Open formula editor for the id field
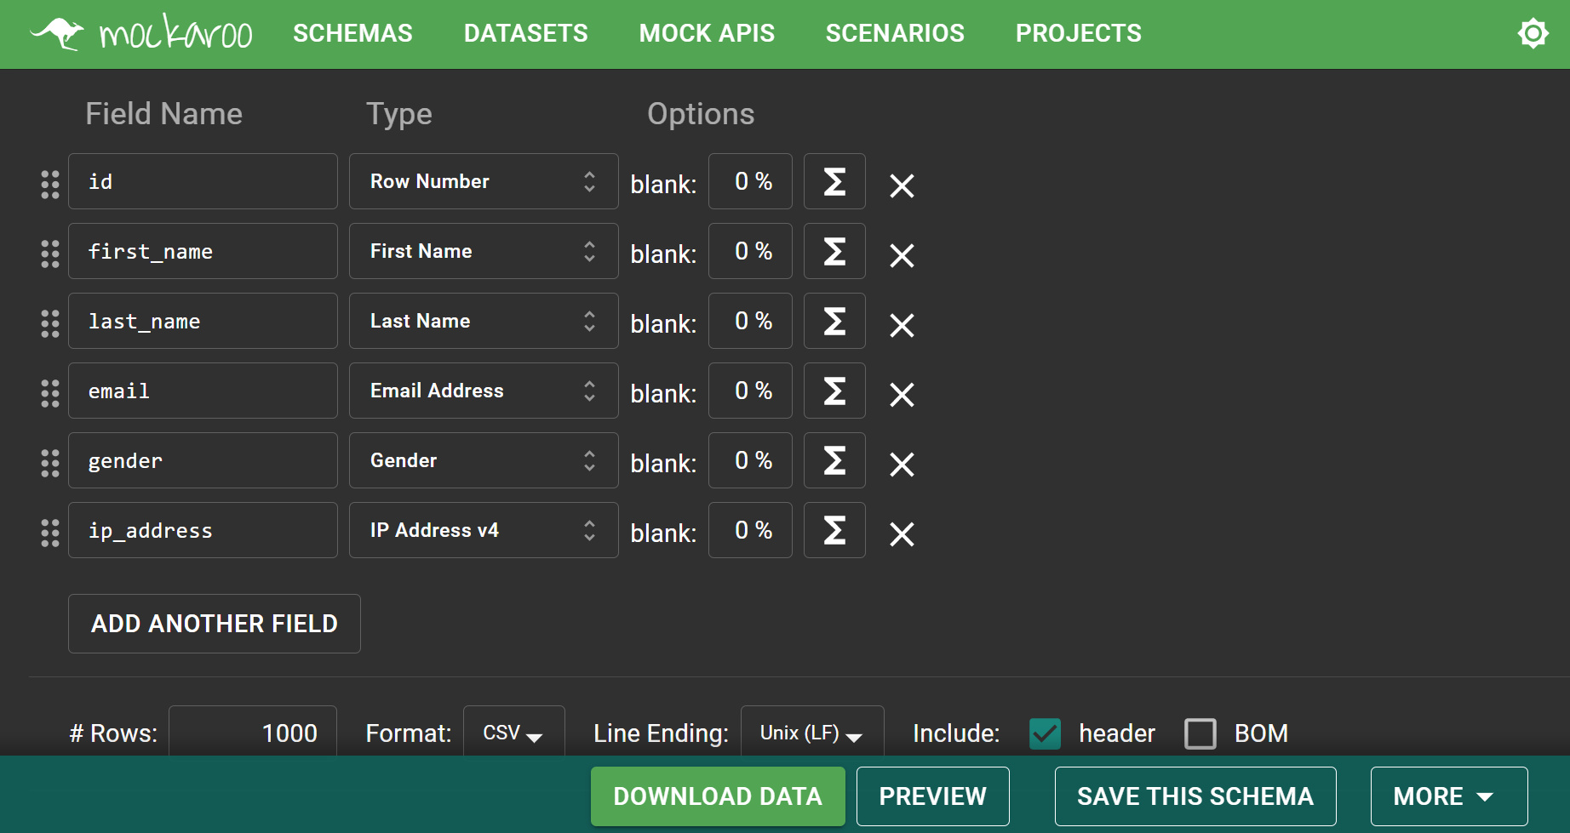 click(x=834, y=182)
